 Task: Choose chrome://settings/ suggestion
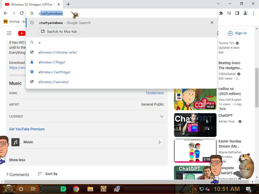coord(121,72)
